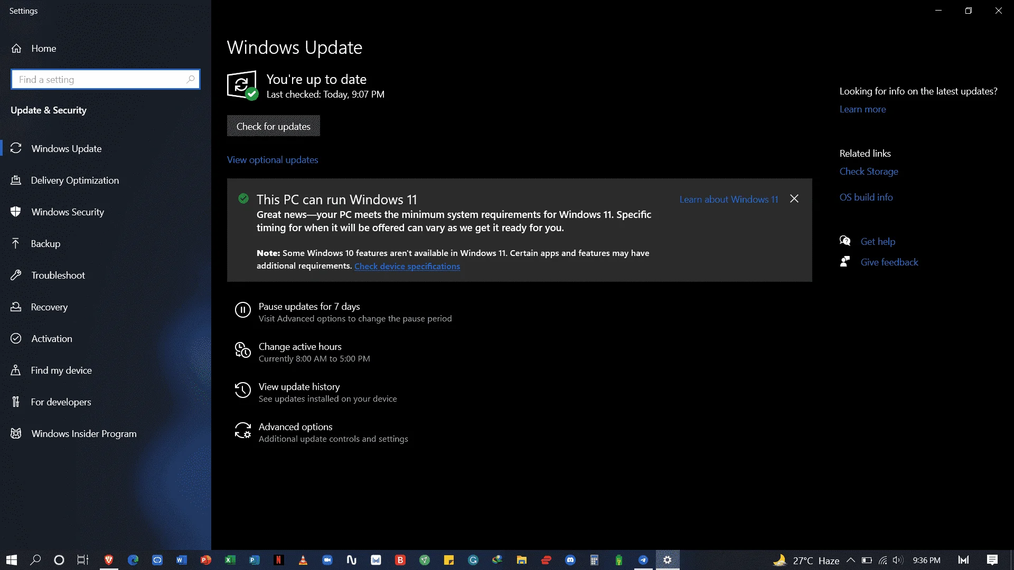1014x570 pixels.
Task: Open Learn about Windows 11 link
Action: [x=729, y=199]
